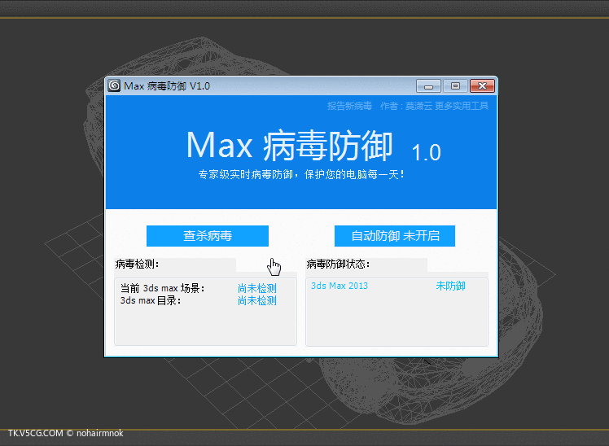Screen dimensions: 609x446
Task: Click the 病毒防御状态 heading
Action: coord(338,264)
